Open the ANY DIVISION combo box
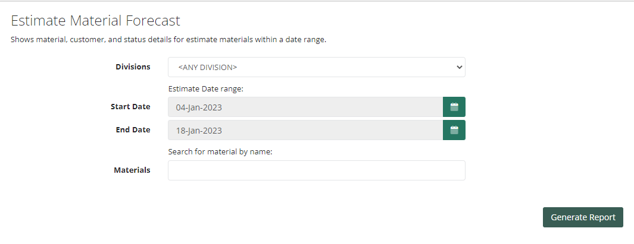634x244 pixels. [317, 67]
